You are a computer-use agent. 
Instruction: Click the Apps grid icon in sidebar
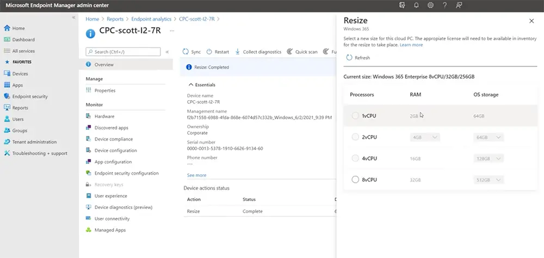pyautogui.click(x=7, y=85)
